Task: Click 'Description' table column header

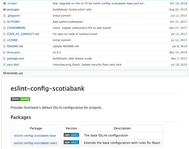Action: click(122, 128)
